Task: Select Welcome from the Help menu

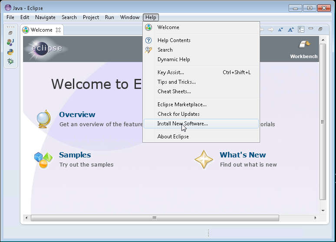Action: [201, 27]
